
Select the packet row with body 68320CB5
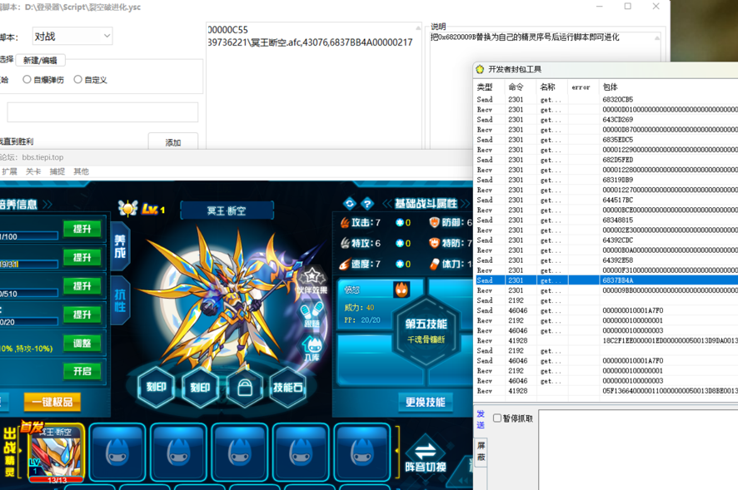[606, 99]
